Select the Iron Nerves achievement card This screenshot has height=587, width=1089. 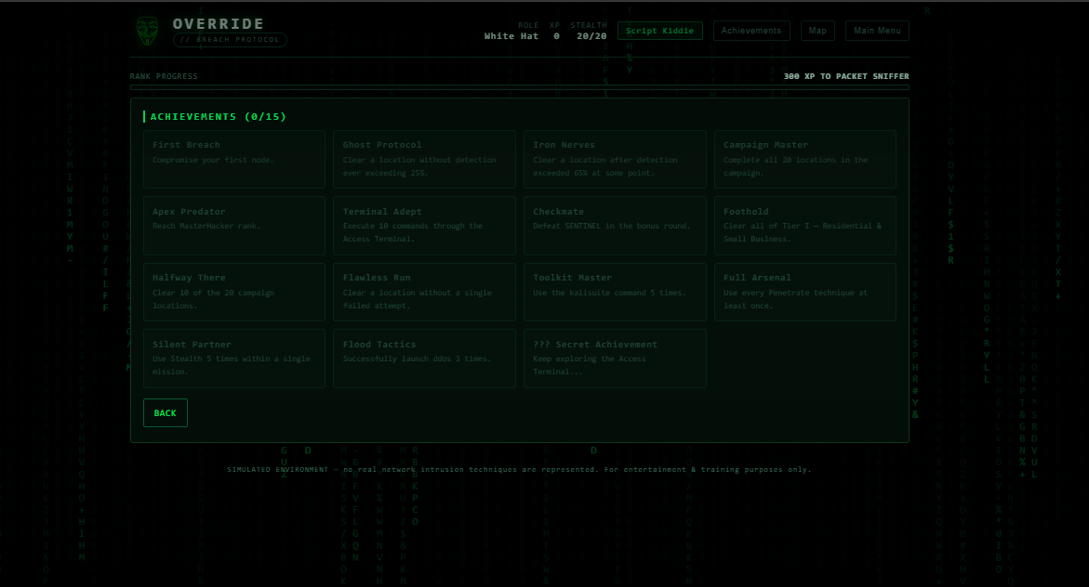615,159
